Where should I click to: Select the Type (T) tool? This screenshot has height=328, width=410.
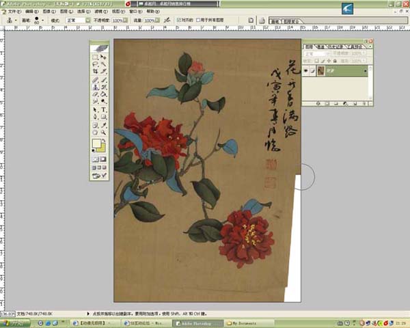(104, 109)
